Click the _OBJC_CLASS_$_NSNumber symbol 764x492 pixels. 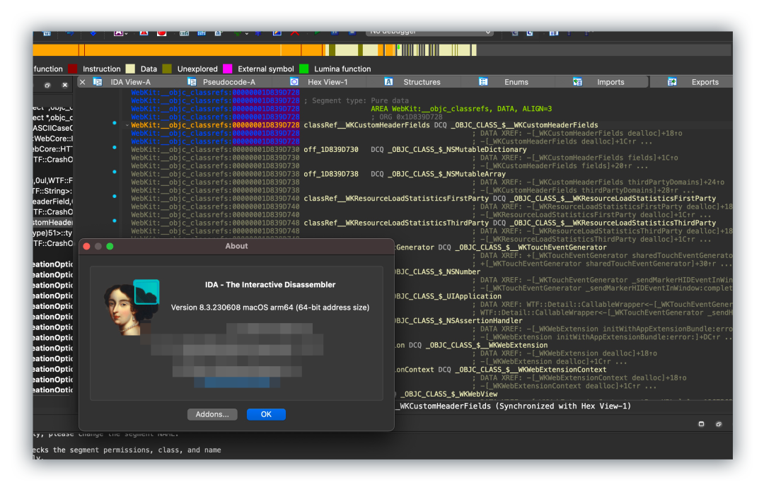438,272
